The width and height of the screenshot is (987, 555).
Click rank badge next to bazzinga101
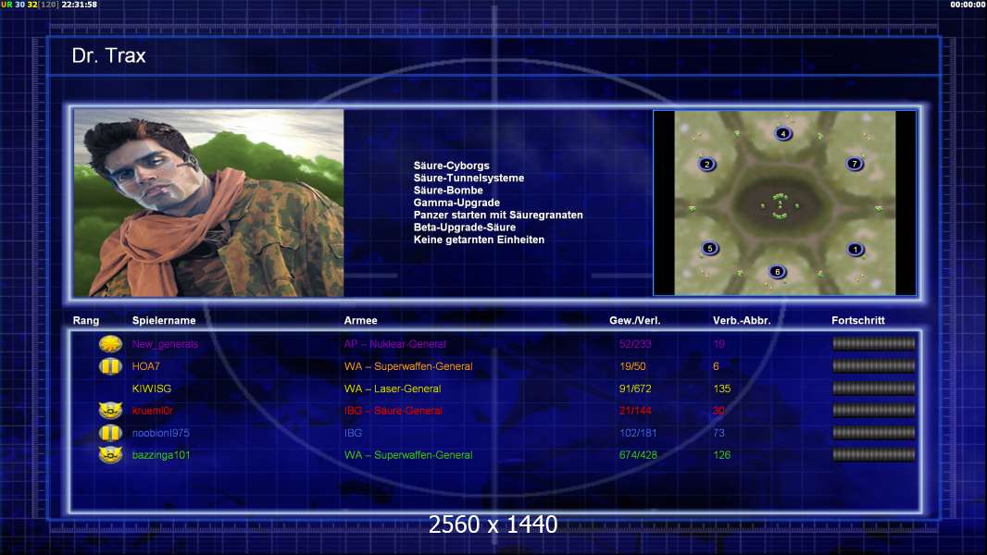[x=110, y=455]
